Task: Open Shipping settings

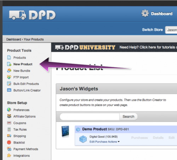Action: click(19, 136)
